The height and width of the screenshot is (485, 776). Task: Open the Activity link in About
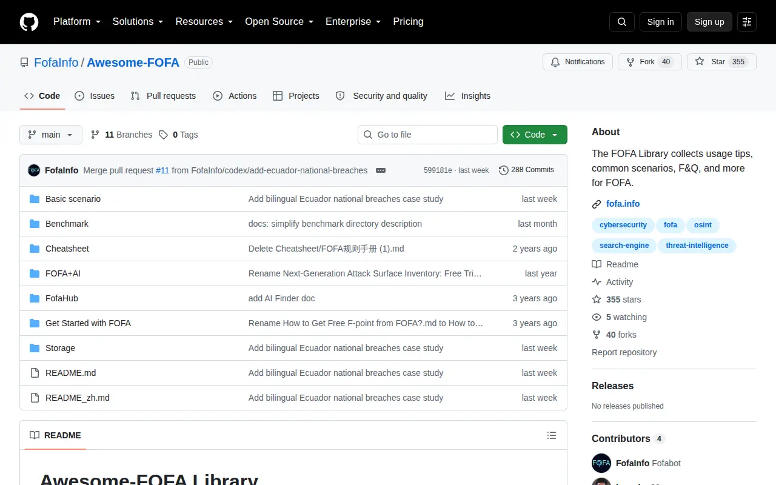[613, 282]
